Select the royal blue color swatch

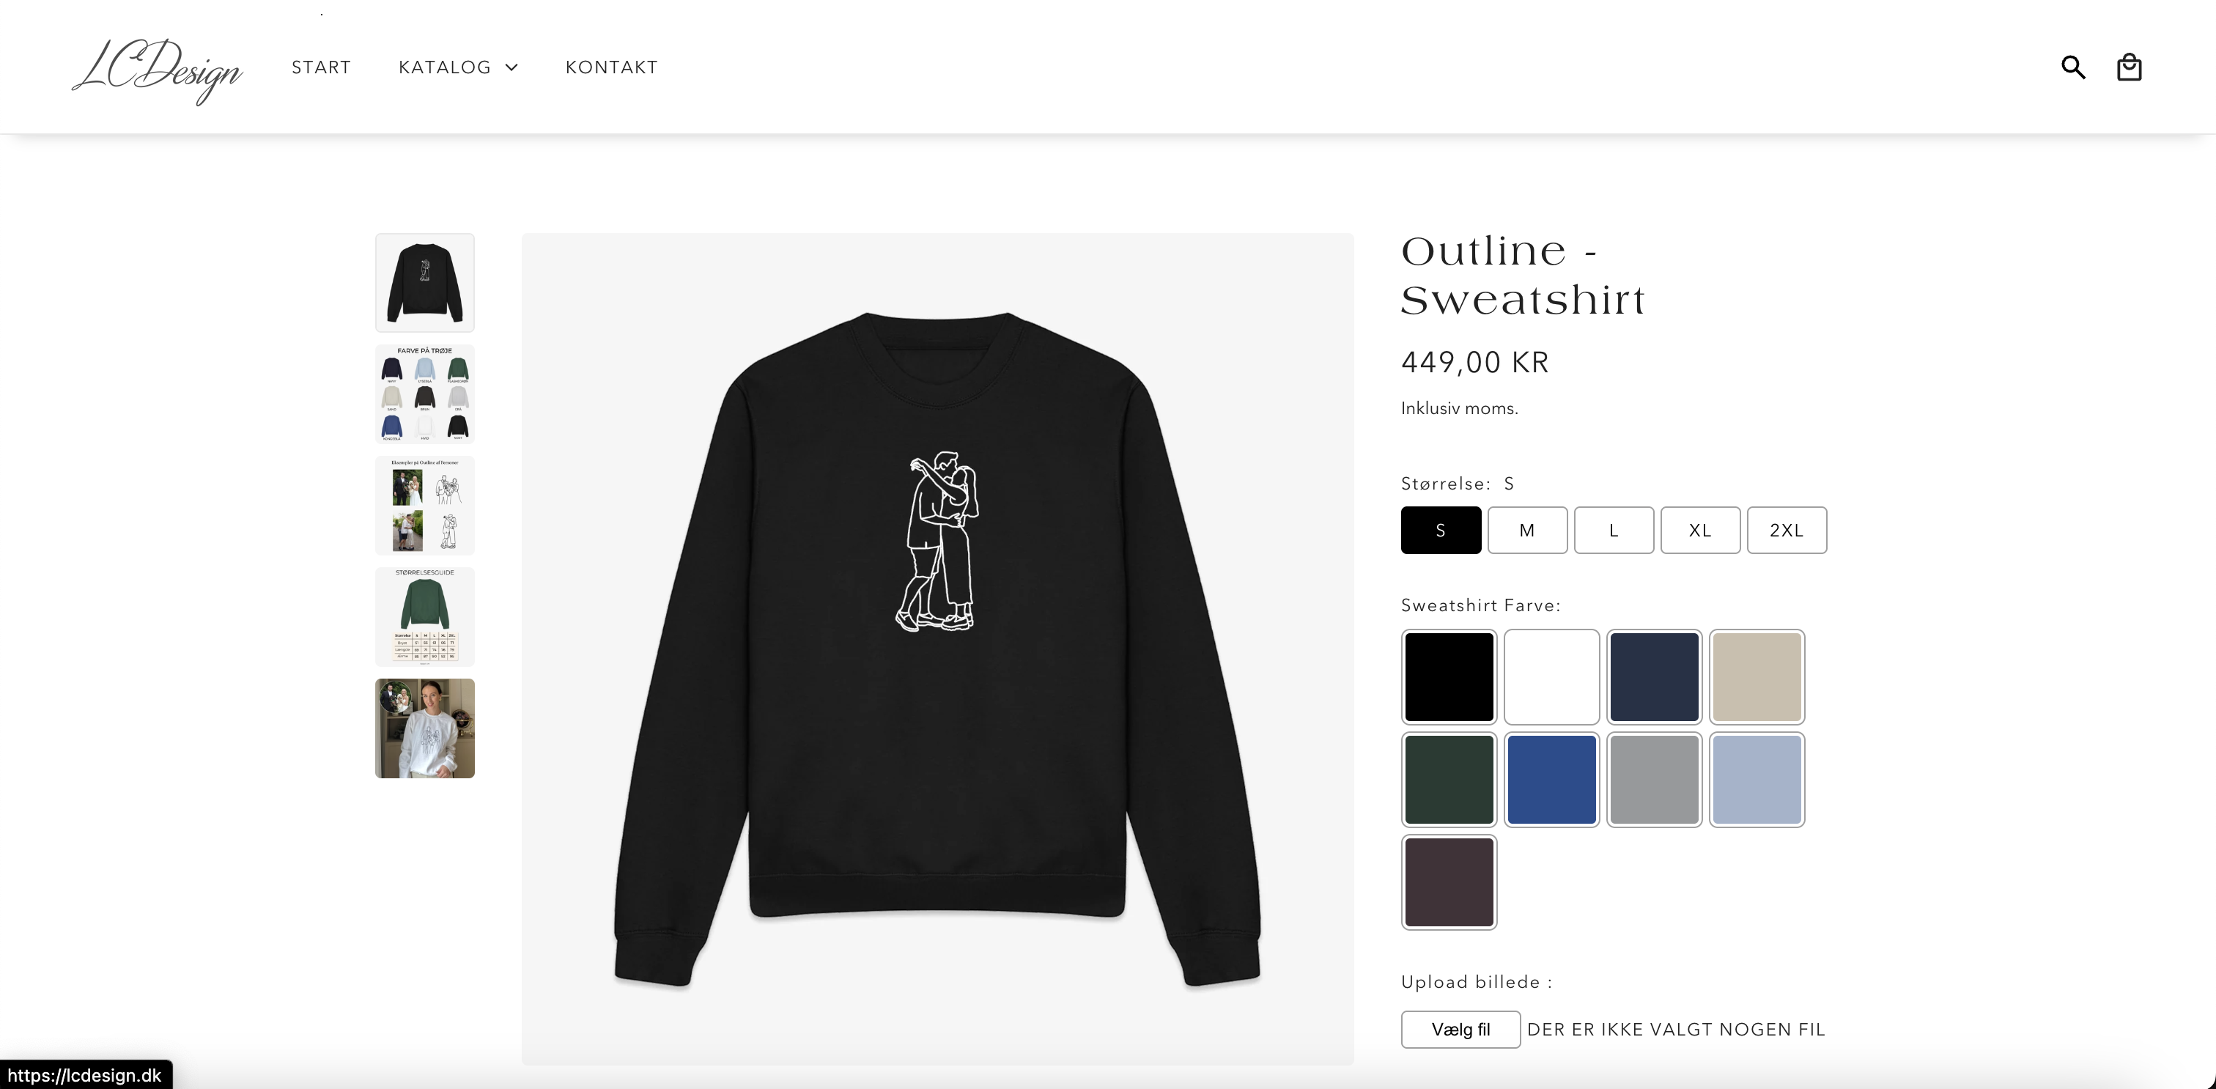(x=1552, y=779)
